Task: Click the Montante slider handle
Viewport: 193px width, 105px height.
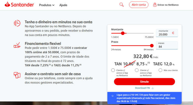Action: (x=123, y=33)
